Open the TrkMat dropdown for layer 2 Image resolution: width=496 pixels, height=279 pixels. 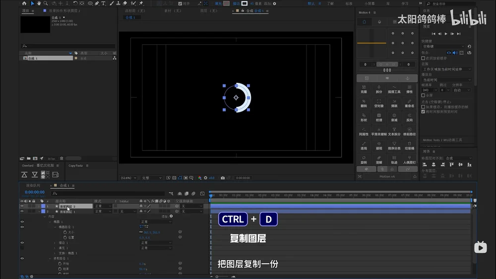pos(128,211)
